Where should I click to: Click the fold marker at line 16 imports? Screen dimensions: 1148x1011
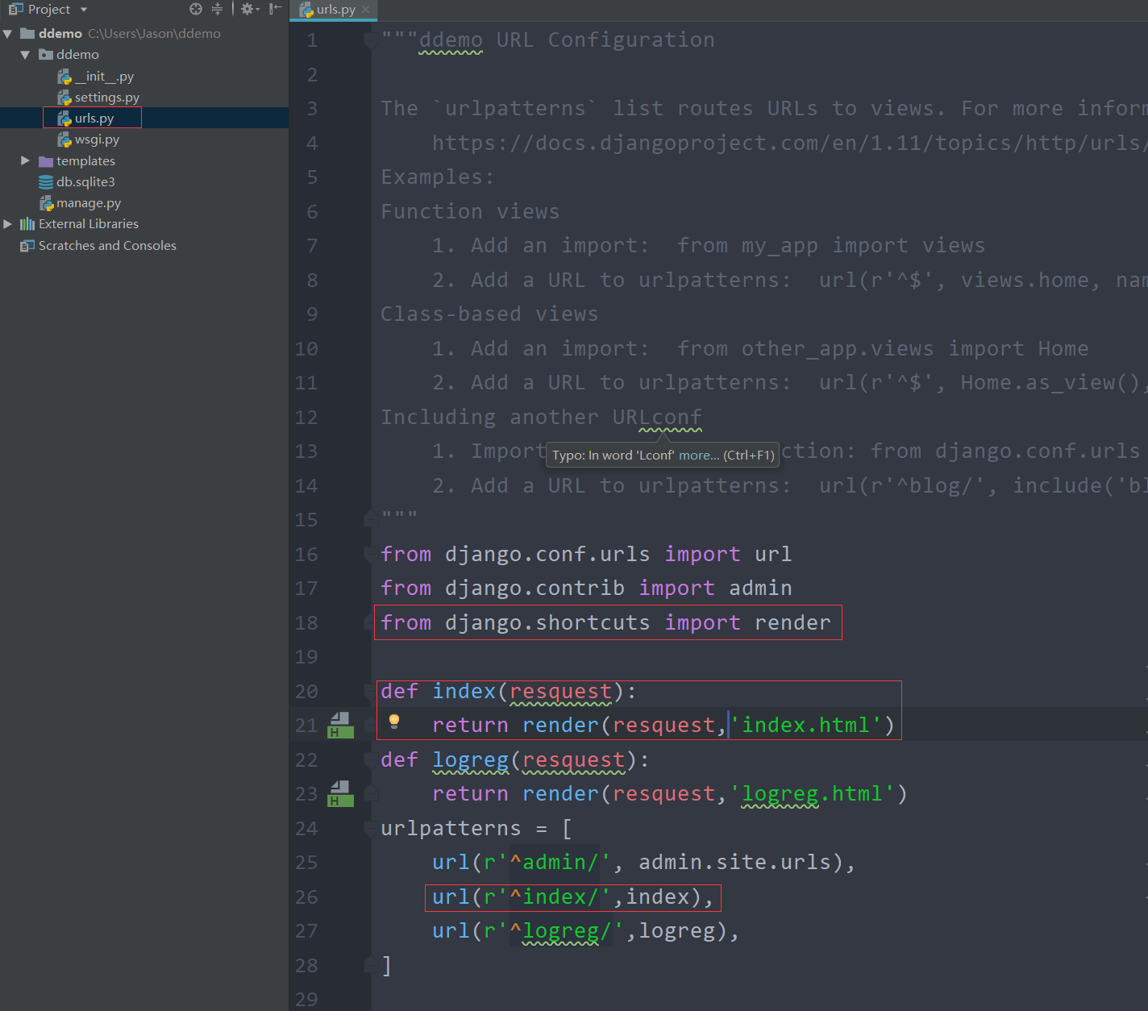[370, 555]
